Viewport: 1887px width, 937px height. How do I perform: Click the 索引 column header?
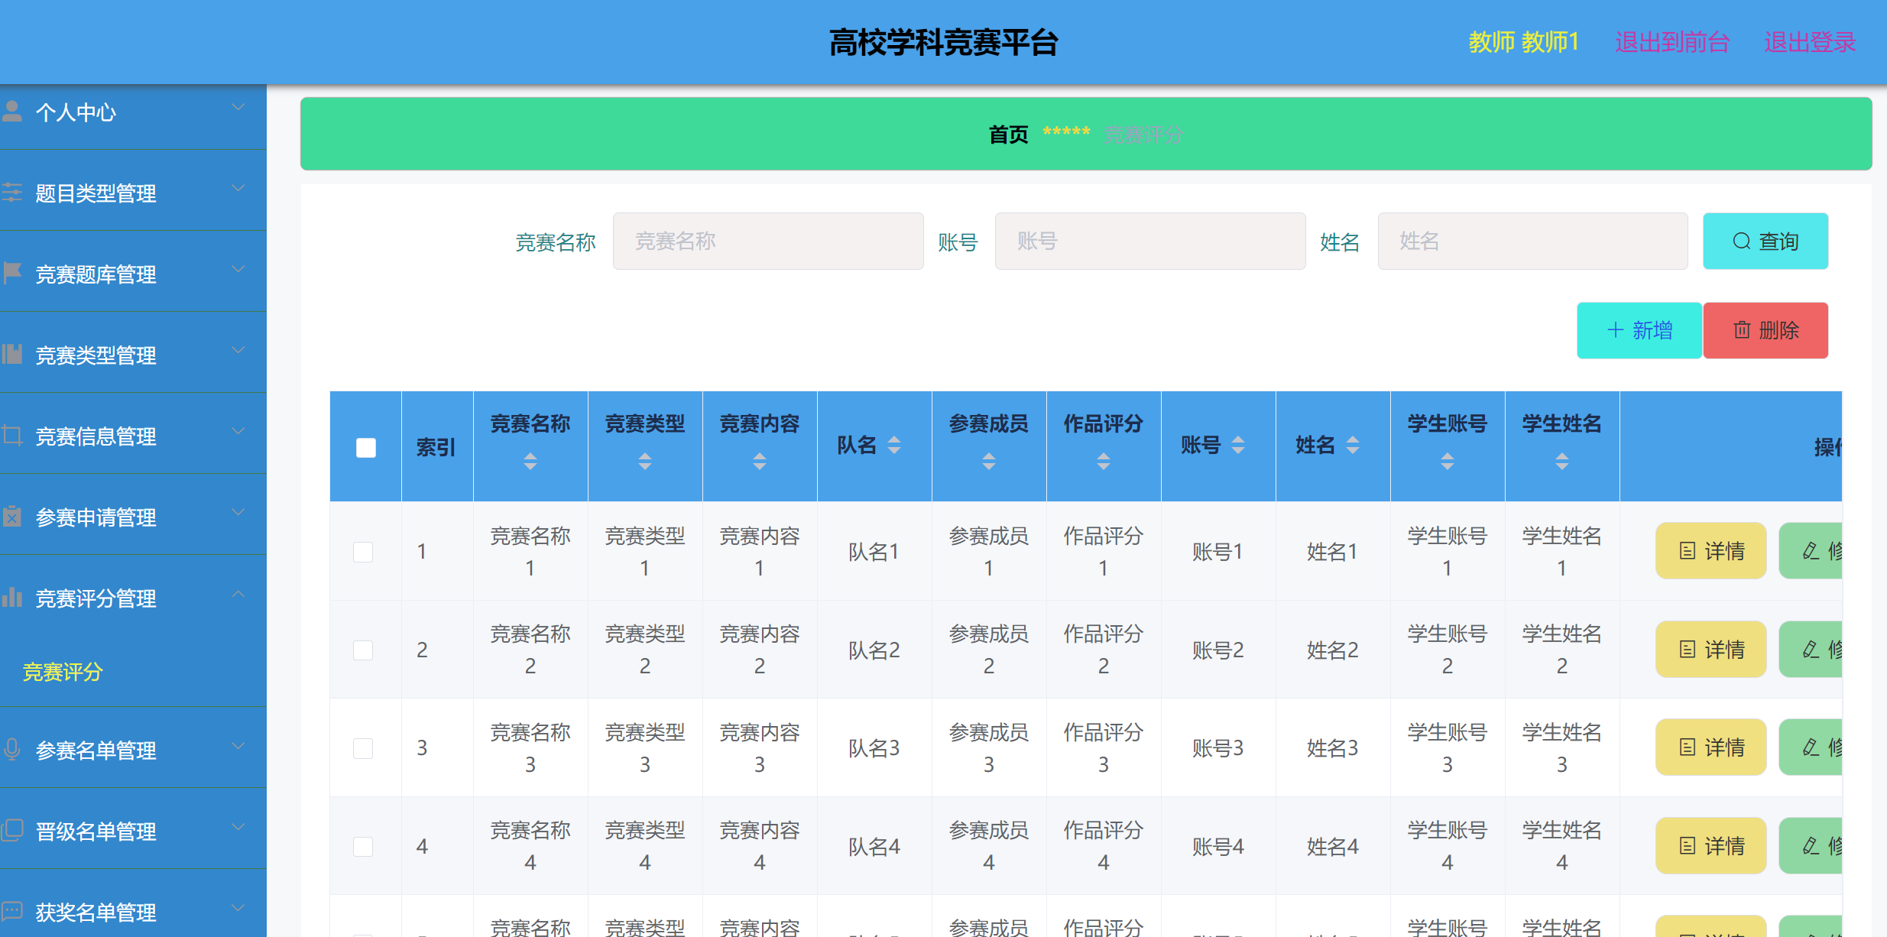point(436,448)
